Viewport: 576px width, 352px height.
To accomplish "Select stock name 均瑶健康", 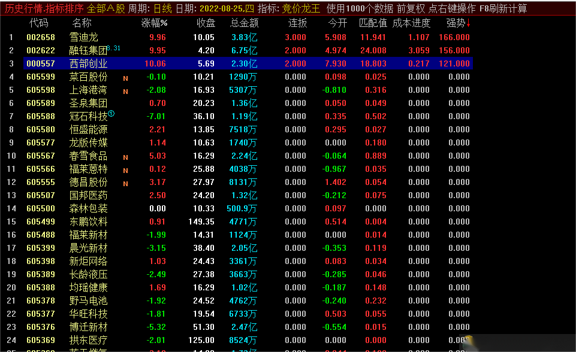I will (x=88, y=288).
